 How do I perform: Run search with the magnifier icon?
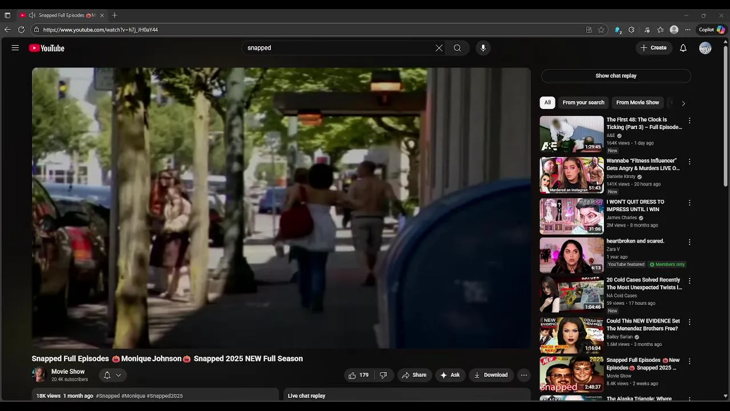(x=457, y=48)
